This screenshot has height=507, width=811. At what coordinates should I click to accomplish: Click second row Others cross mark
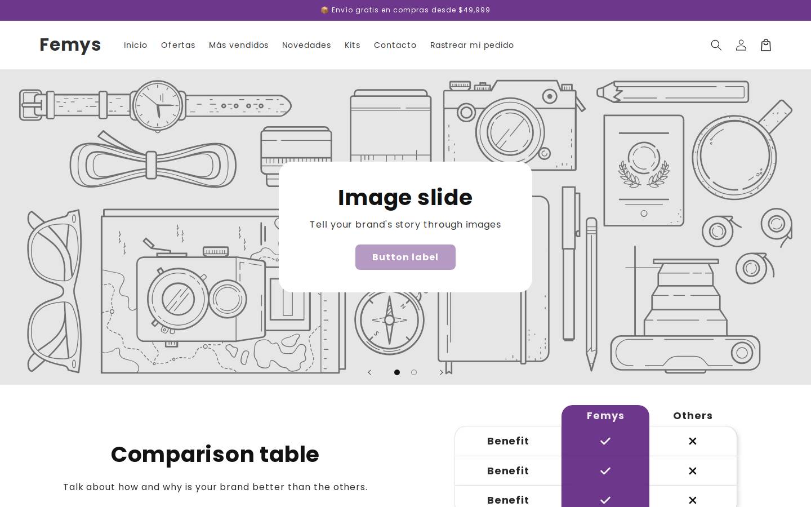click(x=693, y=471)
